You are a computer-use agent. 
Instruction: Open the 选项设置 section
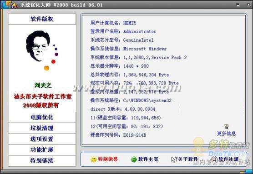[x=42, y=139]
